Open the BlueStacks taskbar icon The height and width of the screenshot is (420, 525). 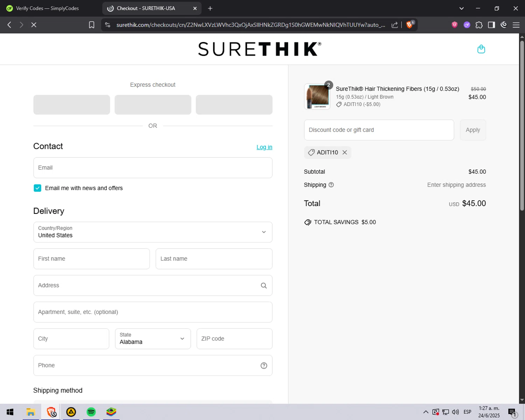[111, 412]
